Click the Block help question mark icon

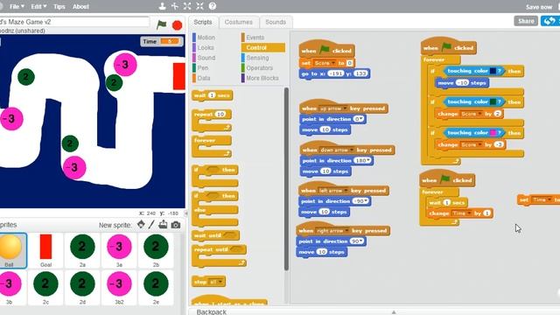coord(212,6)
